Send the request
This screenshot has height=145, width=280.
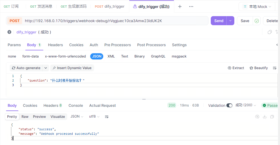tap(218, 21)
